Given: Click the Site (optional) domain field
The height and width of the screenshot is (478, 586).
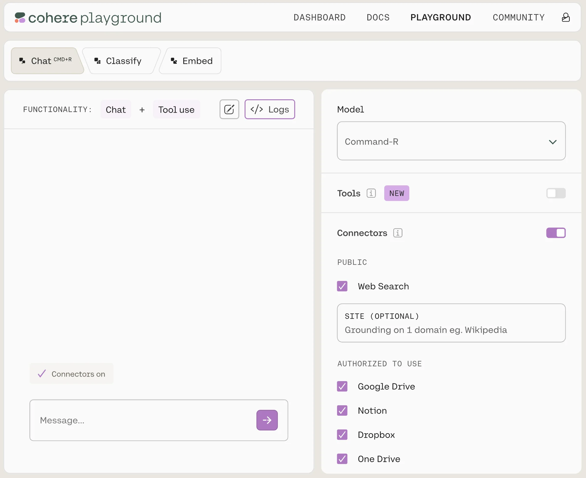Looking at the screenshot, I should [451, 323].
